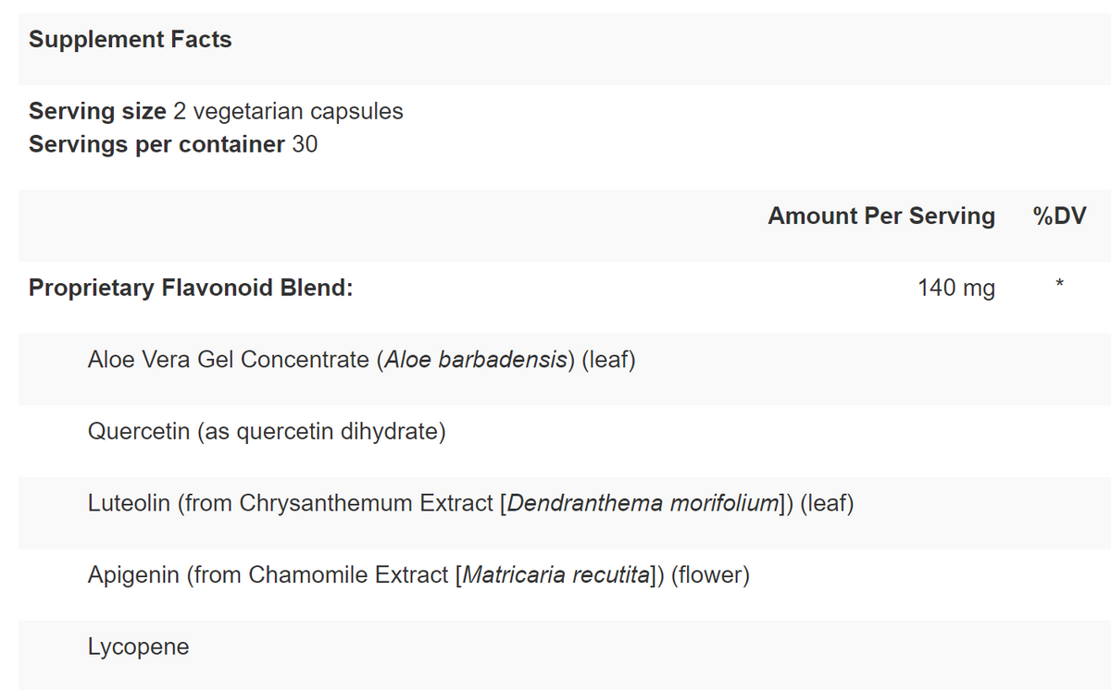
Task: Click the Proprietary Flavonoid Blend label
Action: pyautogui.click(x=191, y=288)
